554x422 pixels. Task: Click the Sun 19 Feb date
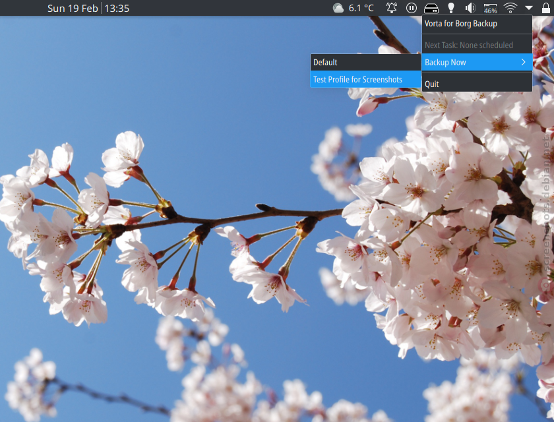[x=73, y=9]
